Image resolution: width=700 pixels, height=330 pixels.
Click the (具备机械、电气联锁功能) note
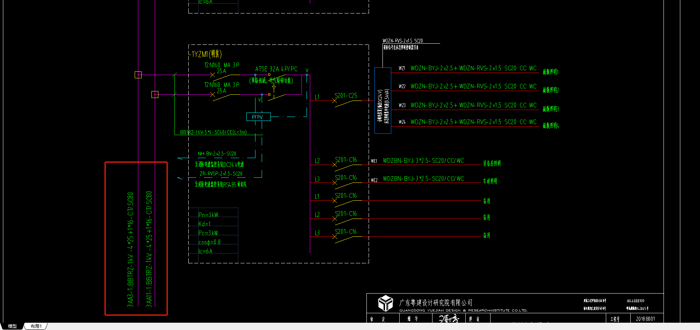click(x=271, y=80)
